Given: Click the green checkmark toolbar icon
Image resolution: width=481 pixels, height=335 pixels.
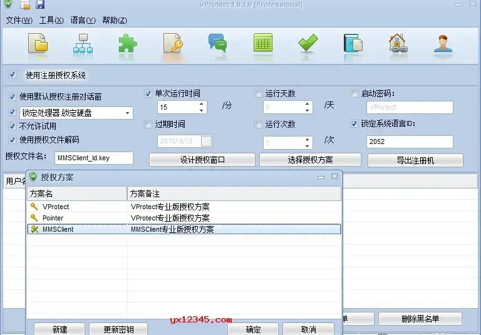Looking at the screenshot, I should pos(308,43).
